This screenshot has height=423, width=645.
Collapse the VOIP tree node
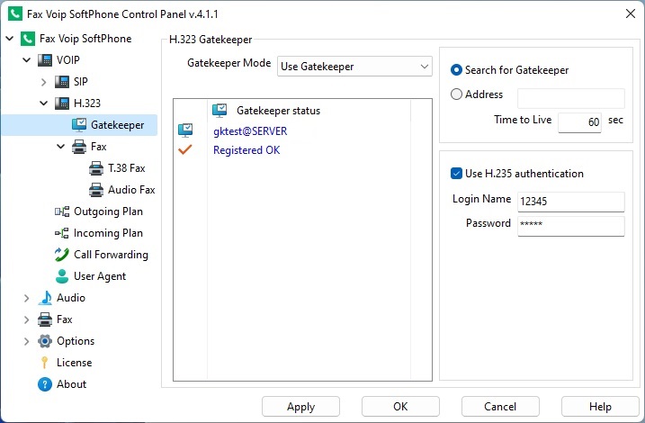[x=27, y=60]
